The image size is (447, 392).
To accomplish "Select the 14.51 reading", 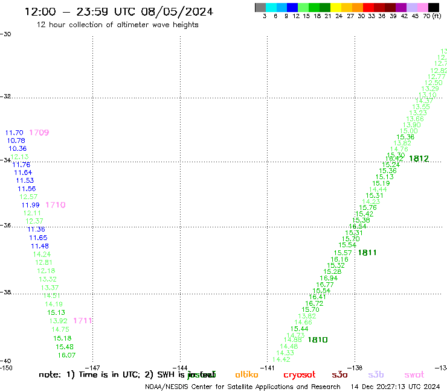I will [x=52, y=296].
